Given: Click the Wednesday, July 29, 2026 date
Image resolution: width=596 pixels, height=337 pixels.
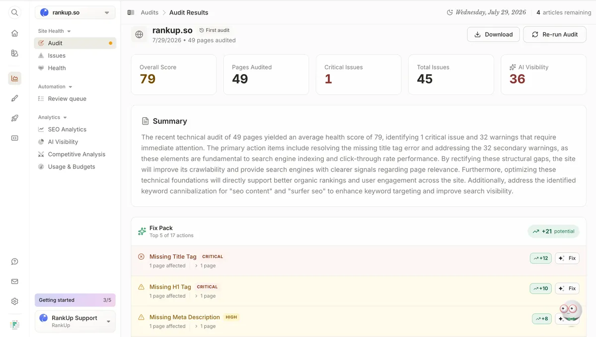Looking at the screenshot, I should pyautogui.click(x=491, y=12).
